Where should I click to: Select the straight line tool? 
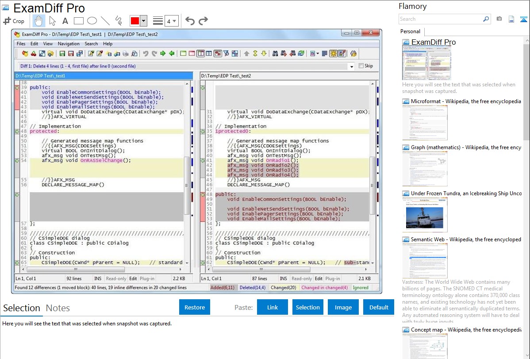(105, 21)
